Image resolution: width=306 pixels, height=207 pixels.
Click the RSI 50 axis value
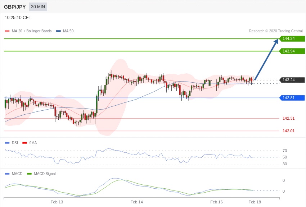click(x=285, y=157)
